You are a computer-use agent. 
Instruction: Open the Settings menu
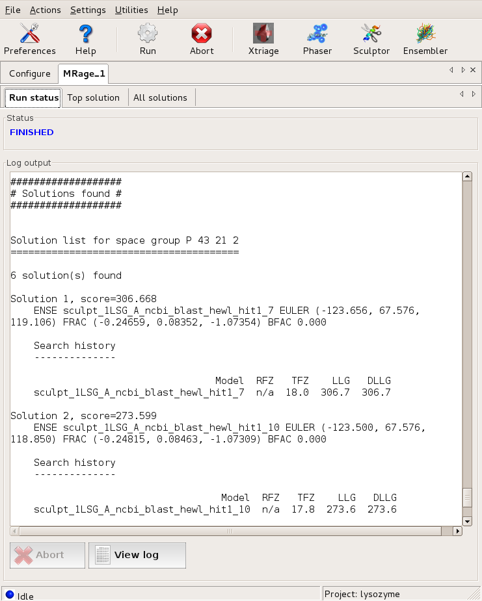click(88, 10)
